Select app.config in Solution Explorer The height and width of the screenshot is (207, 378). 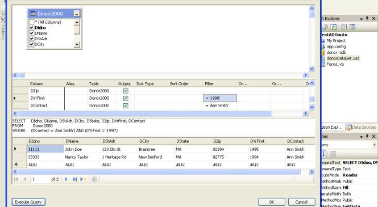click(336, 47)
